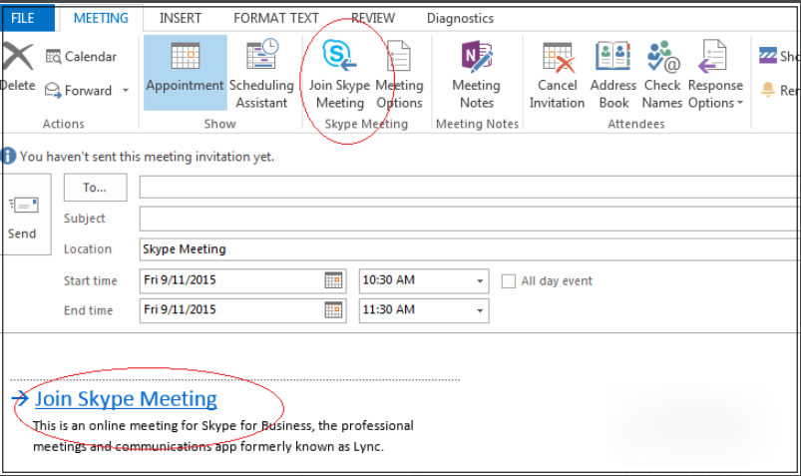Image resolution: width=801 pixels, height=476 pixels.
Task: Click Check Names
Action: [x=662, y=73]
